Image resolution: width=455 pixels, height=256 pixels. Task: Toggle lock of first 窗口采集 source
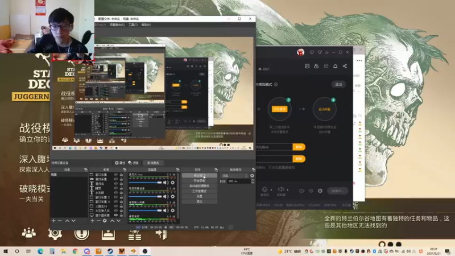(x=121, y=175)
